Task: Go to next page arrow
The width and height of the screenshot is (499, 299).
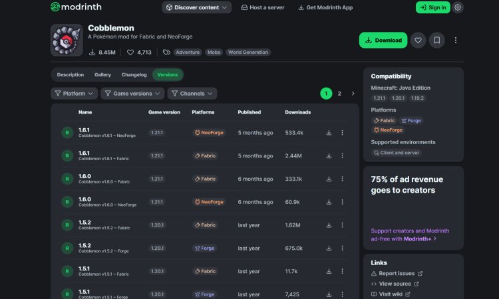Action: [x=353, y=94]
